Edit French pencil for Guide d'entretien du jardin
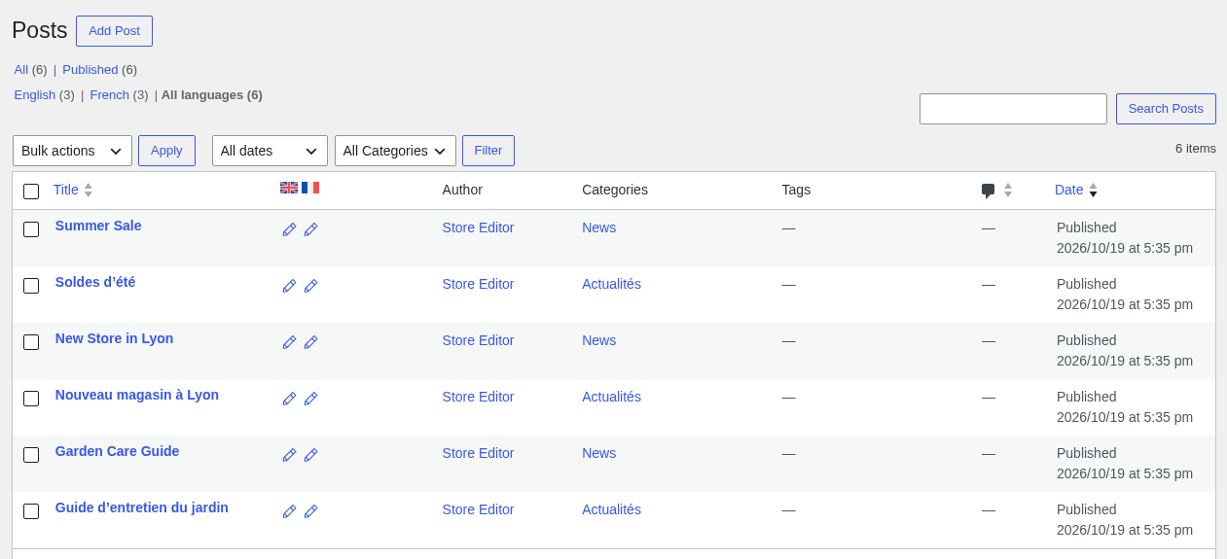This screenshot has width=1227, height=559. point(310,511)
